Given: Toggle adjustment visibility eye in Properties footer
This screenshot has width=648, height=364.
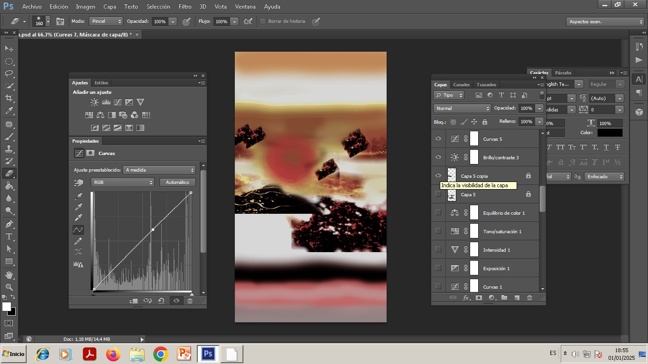Looking at the screenshot, I should coord(176,300).
